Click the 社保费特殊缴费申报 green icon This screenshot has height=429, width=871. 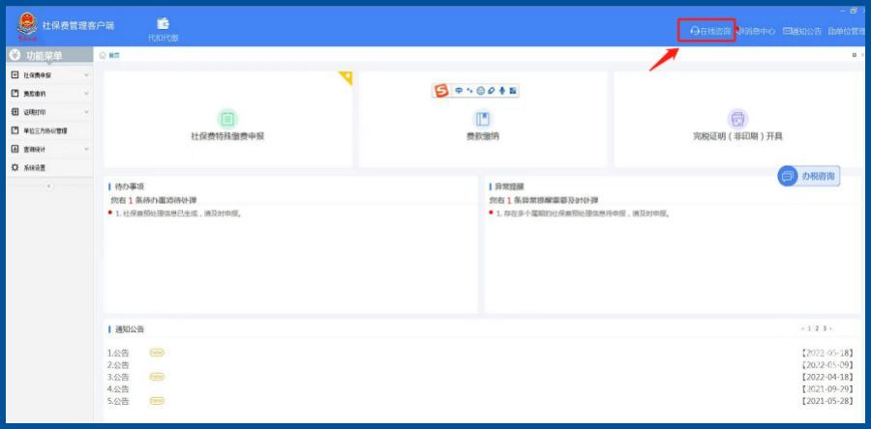click(x=227, y=118)
